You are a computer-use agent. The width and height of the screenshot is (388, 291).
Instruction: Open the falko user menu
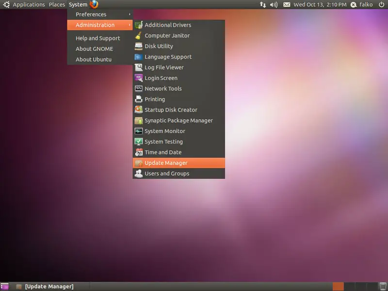click(366, 4)
